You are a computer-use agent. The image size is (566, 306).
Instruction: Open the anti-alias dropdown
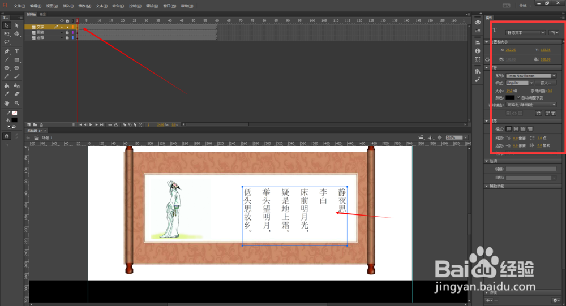point(531,105)
